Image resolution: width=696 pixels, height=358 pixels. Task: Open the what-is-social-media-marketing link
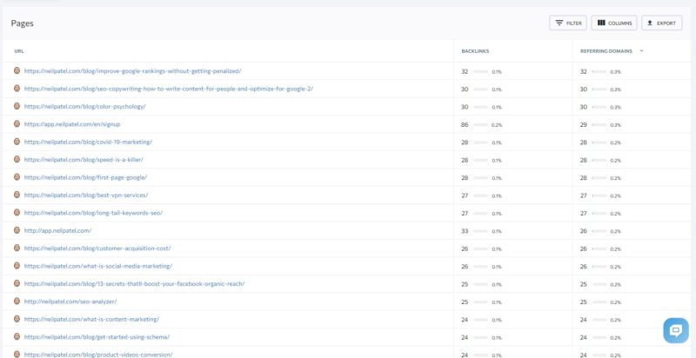click(x=98, y=266)
